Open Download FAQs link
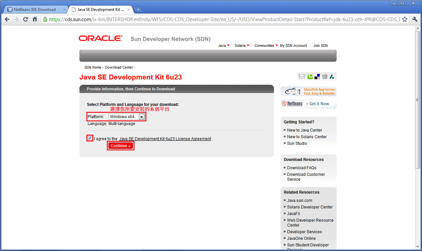Image resolution: width=422 pixels, height=251 pixels. (302, 168)
